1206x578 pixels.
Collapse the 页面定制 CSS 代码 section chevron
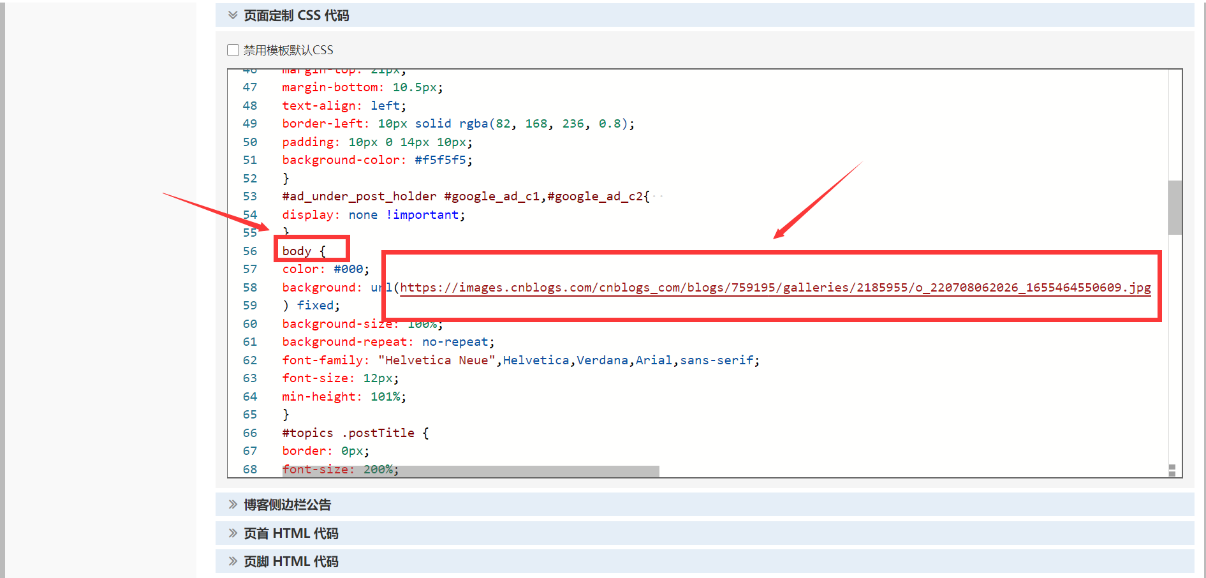(x=233, y=15)
